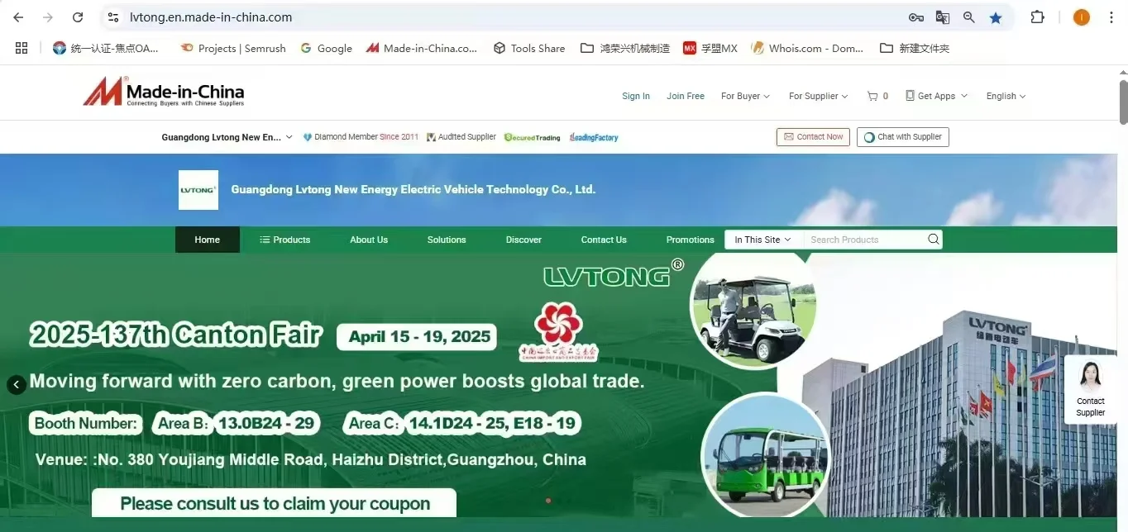
Task: Expand the Guangdong Lvtong New En... company dropdown
Action: pos(227,137)
